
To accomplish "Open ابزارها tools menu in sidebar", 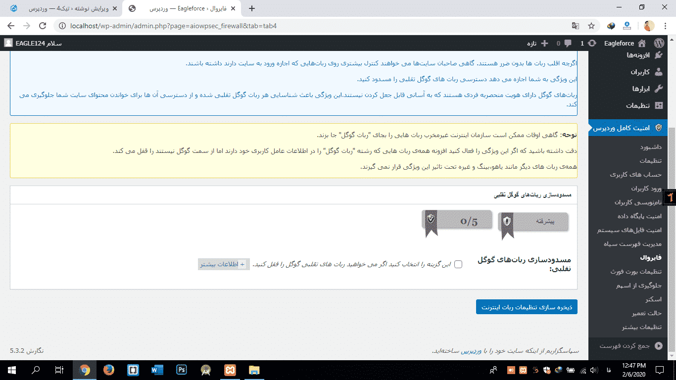I will 647,89.
